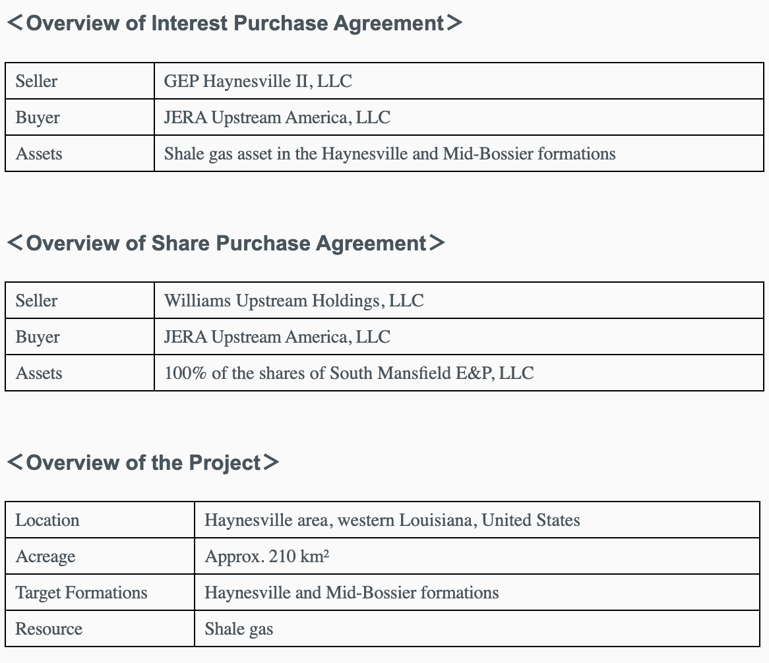The image size is (769, 663).
Task: Click the 'Overview of Interest Purchase Agreement' heading
Action: coord(235,23)
